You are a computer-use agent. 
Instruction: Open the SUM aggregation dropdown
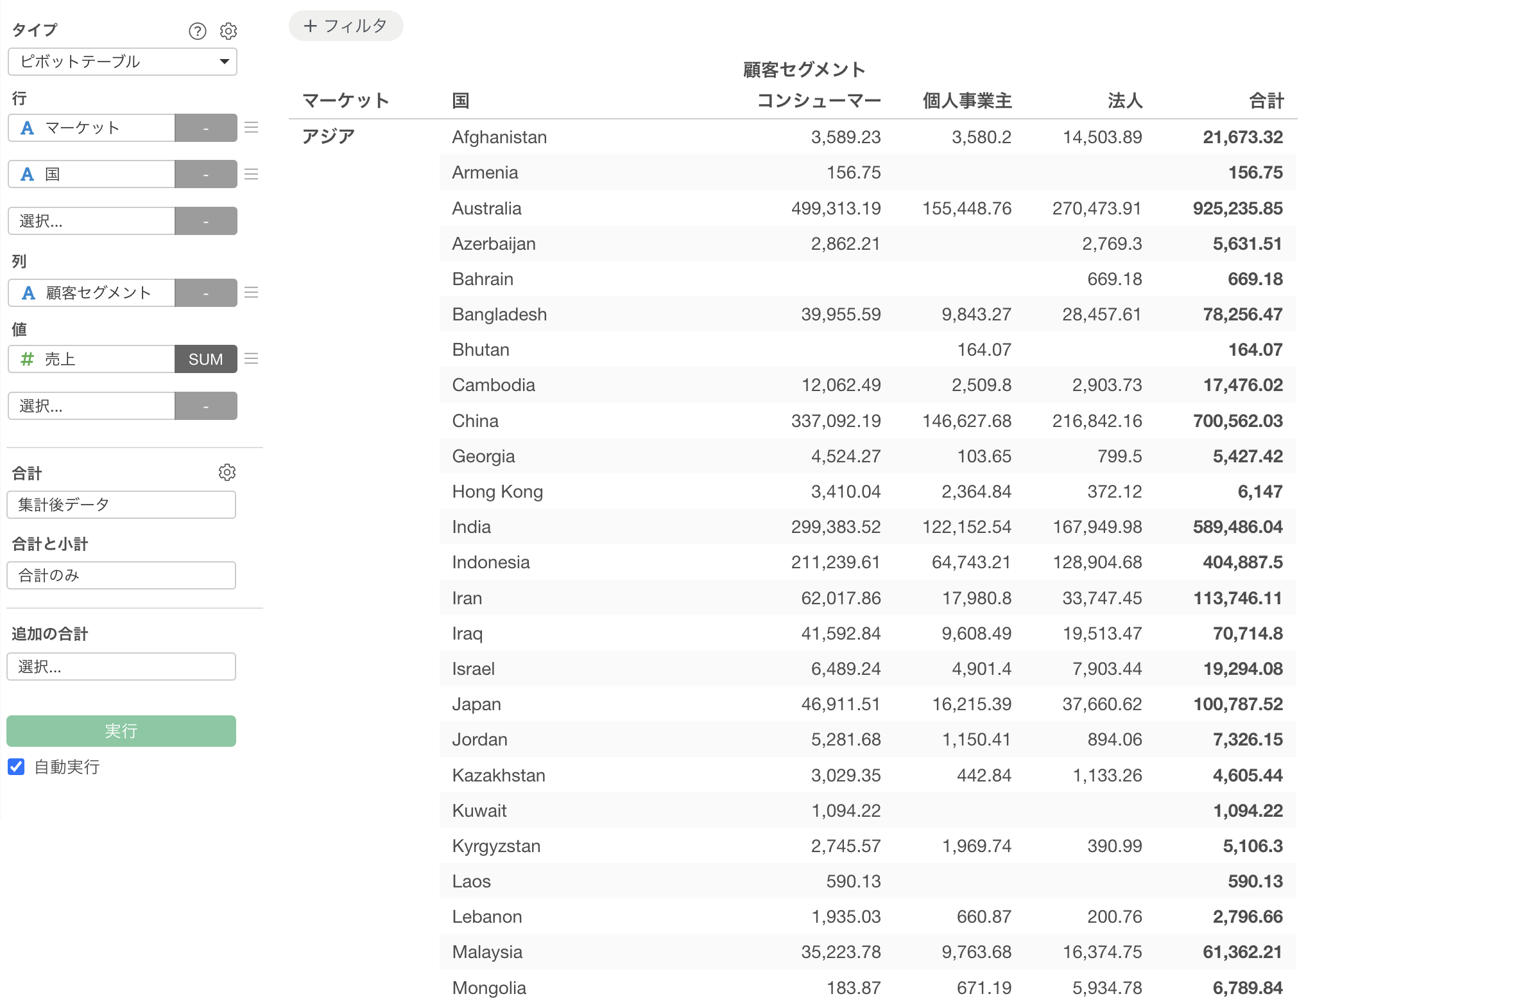click(x=205, y=359)
